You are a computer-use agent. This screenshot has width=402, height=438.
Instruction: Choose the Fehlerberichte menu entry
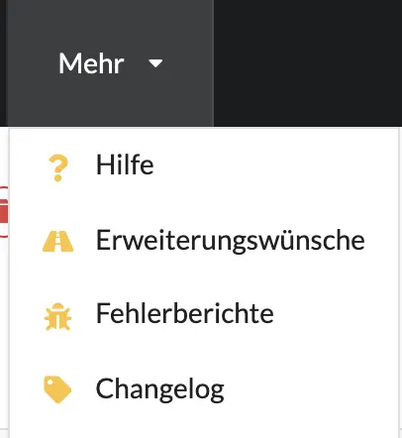point(204,314)
